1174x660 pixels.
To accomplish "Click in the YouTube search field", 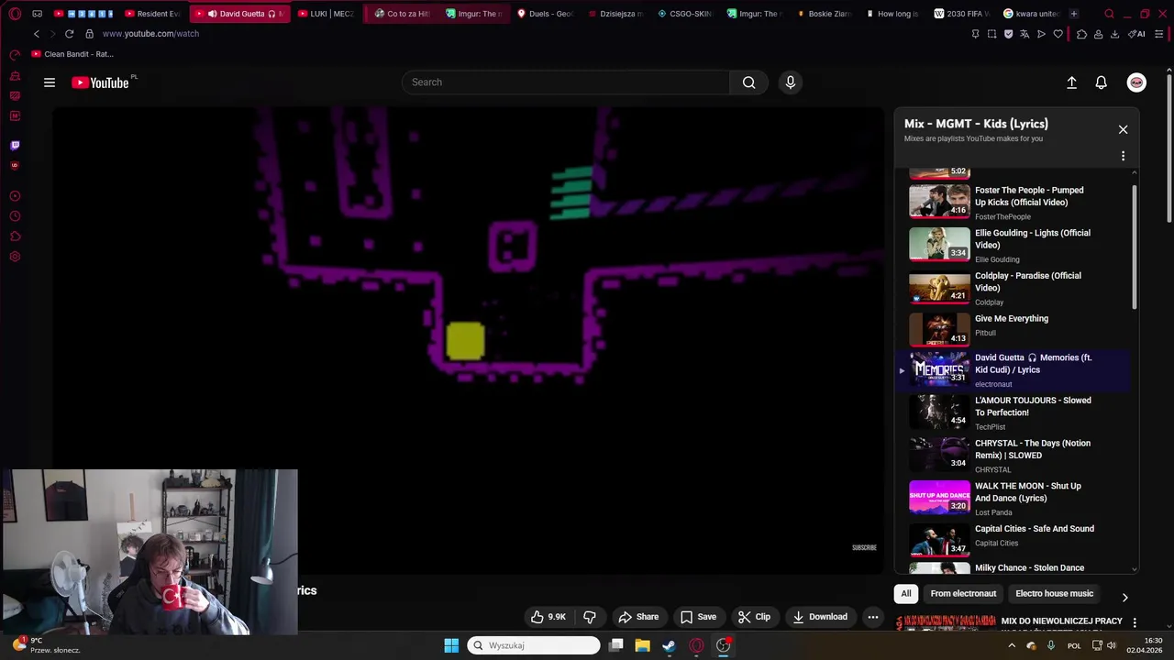I will coord(565,82).
